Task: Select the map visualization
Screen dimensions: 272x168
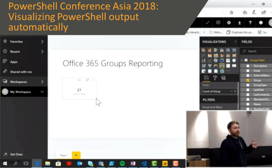Action: [234, 61]
